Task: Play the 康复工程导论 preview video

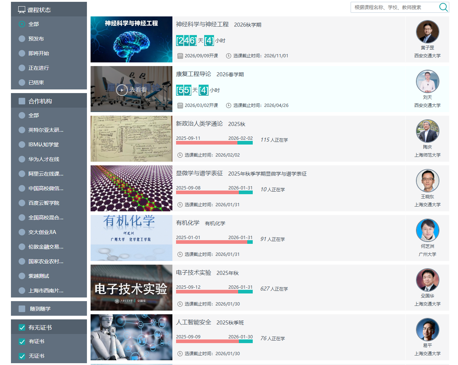Action: (122, 90)
